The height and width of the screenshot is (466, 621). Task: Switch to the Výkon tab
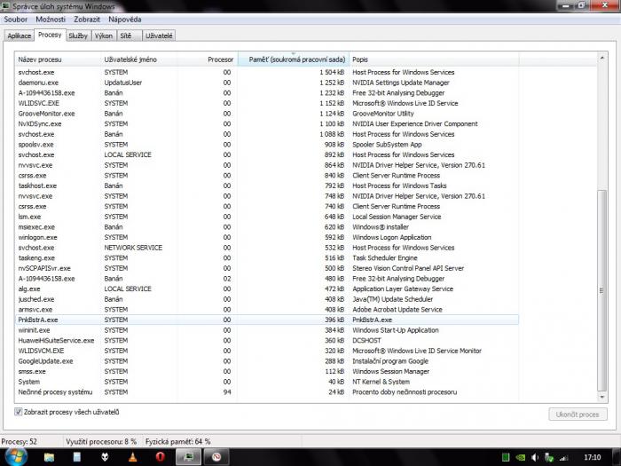(103, 36)
